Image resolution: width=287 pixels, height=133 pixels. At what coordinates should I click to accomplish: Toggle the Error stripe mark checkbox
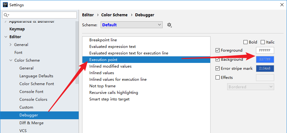218,69
